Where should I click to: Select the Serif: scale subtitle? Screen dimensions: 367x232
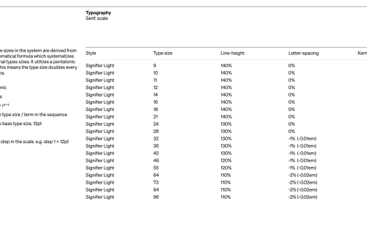click(x=97, y=19)
